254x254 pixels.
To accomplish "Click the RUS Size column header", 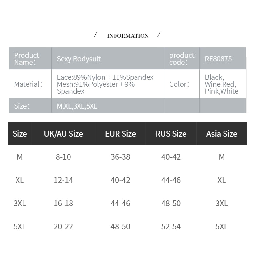I will pyautogui.click(x=171, y=134).
